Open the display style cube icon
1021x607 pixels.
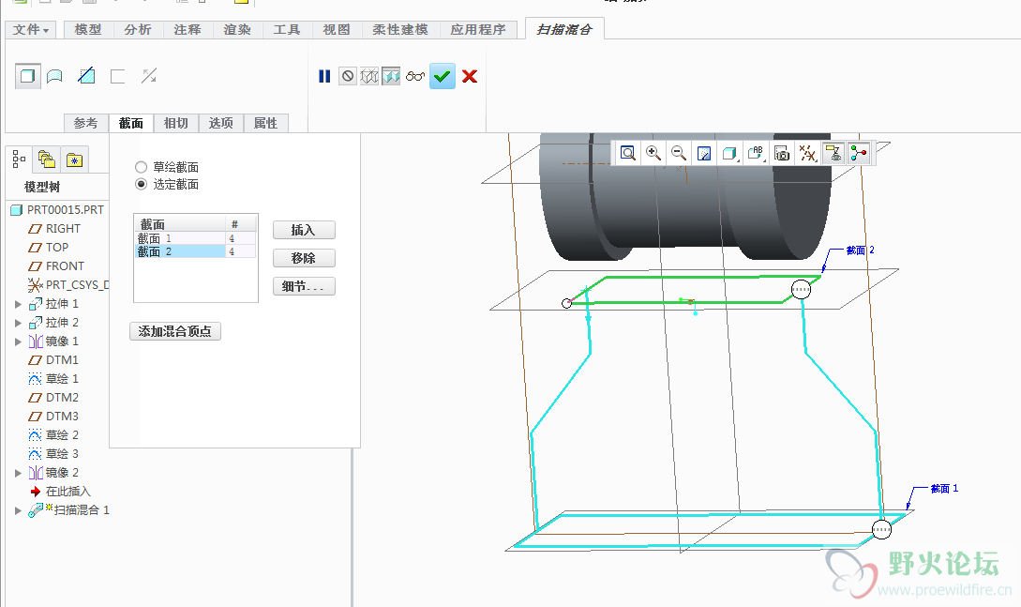730,153
